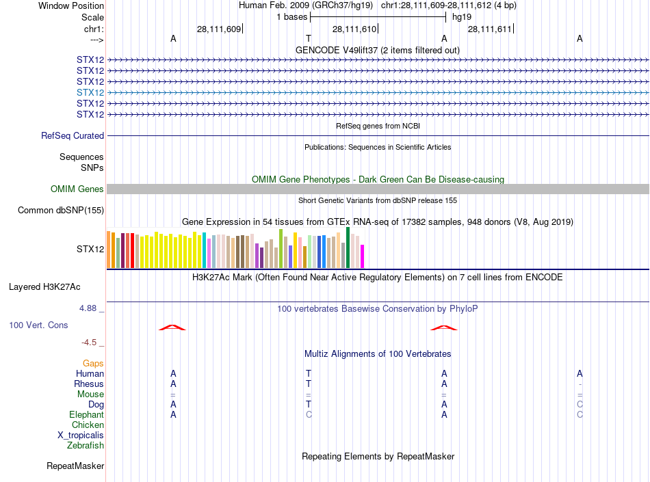Click the Gaps label in Multiz track
This screenshot has height=482, width=650.
(93, 363)
